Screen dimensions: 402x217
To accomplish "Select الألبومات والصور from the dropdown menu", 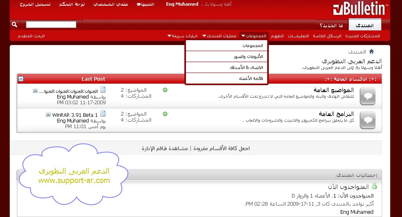I will click(x=248, y=57).
